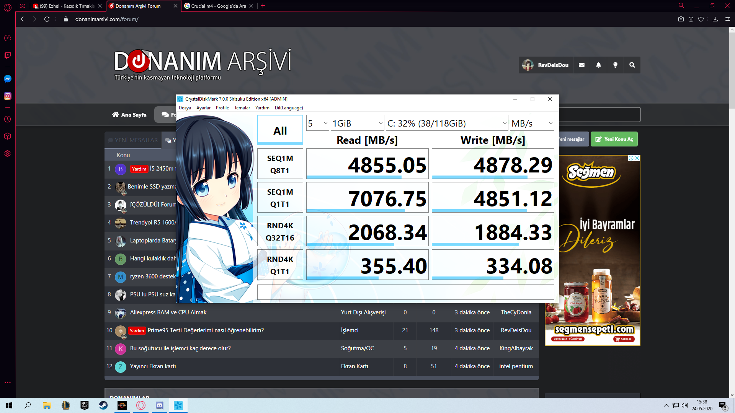Open test count dropdown showing 5
735x413 pixels.
tap(318, 123)
